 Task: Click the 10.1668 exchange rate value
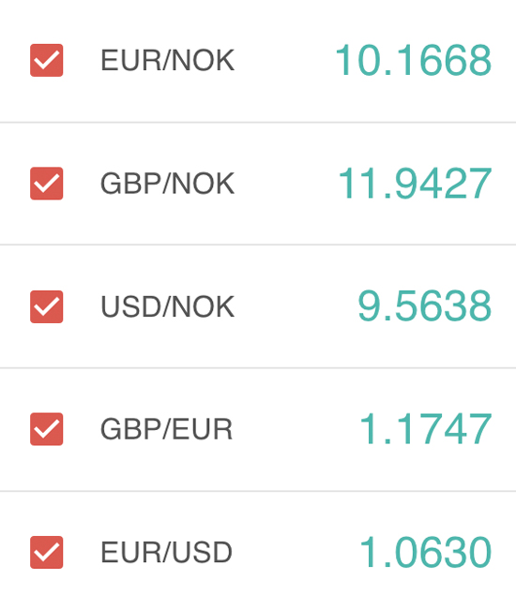tap(414, 60)
